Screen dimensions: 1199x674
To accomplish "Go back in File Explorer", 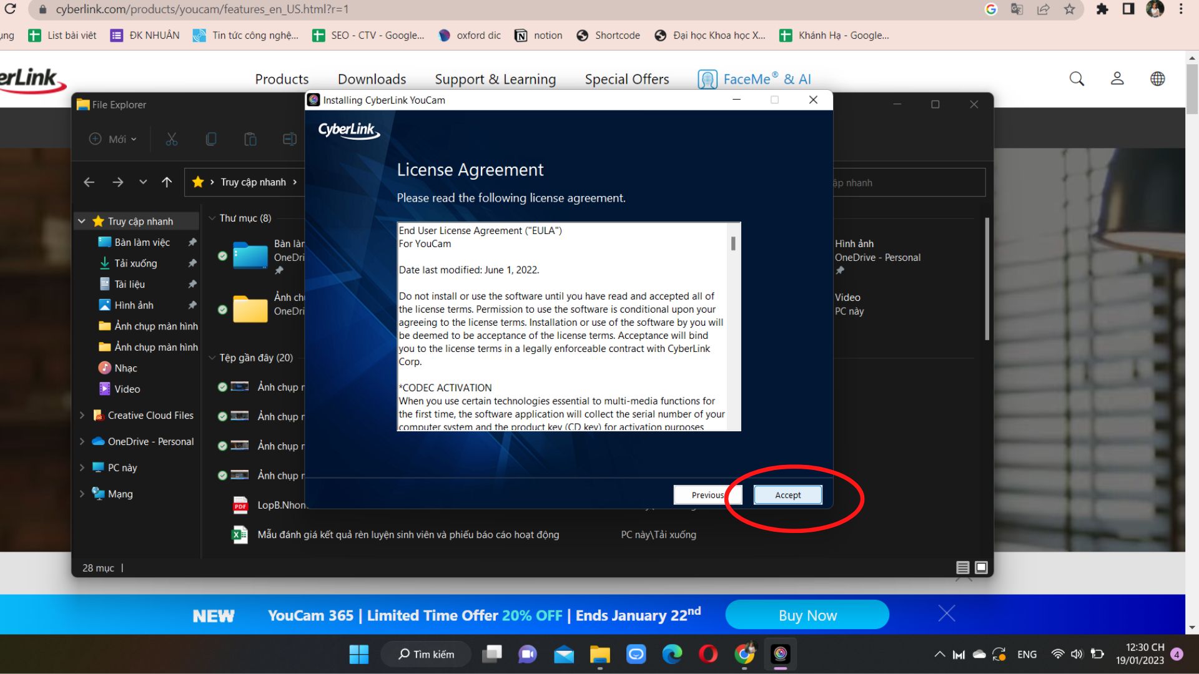I will pos(89,182).
